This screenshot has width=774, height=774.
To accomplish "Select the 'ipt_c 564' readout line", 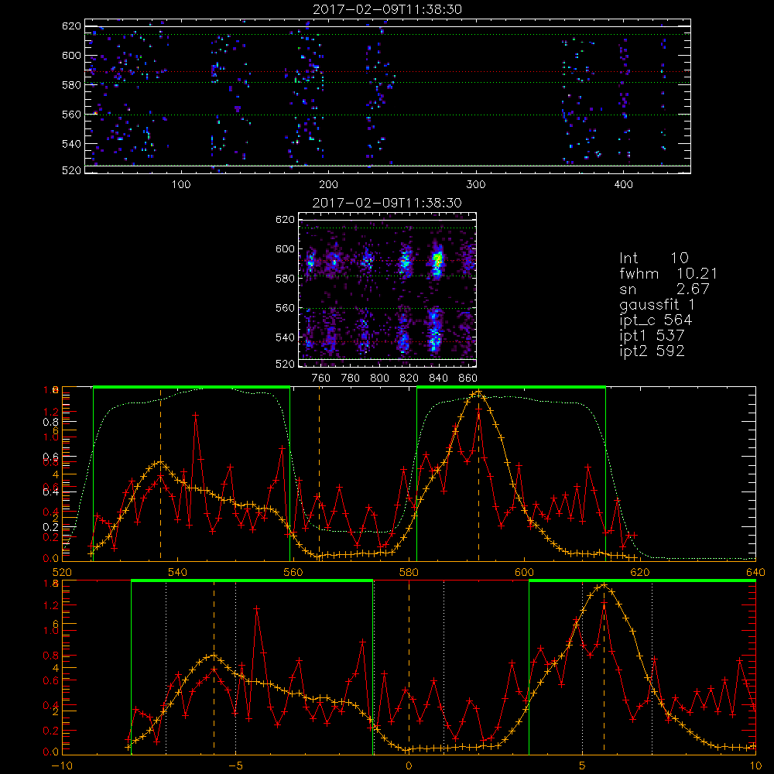I will point(656,320).
